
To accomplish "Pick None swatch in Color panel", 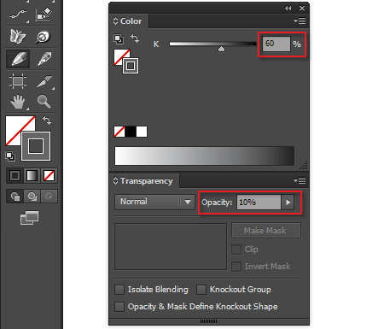I will [x=119, y=132].
